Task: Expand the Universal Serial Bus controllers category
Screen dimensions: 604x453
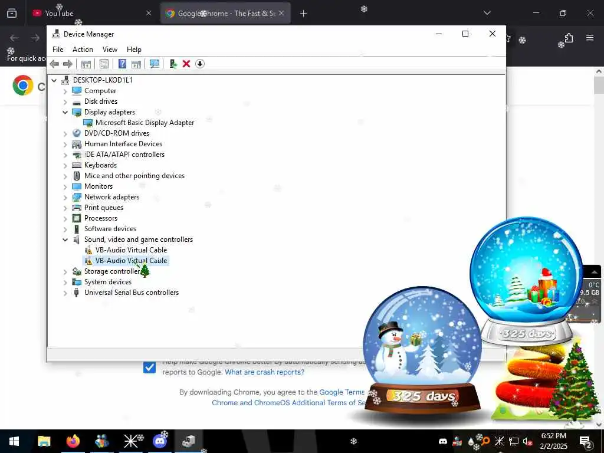Action: (65, 293)
